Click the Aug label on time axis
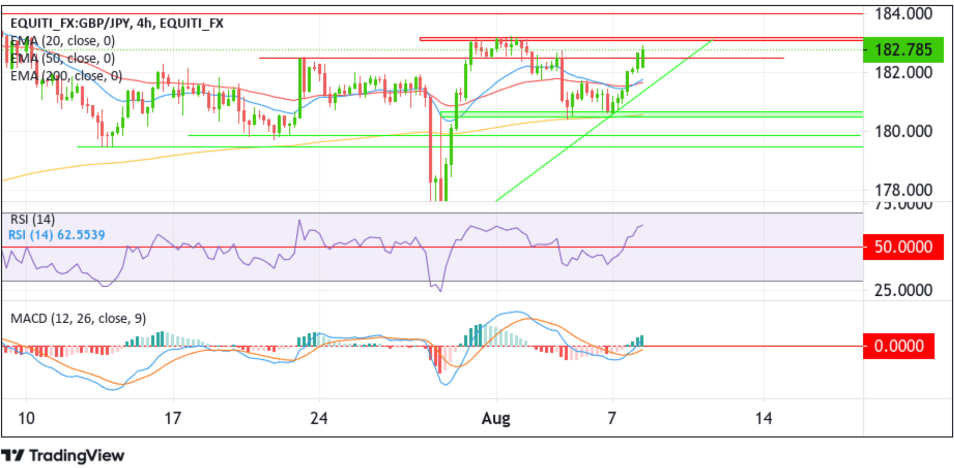 [496, 419]
